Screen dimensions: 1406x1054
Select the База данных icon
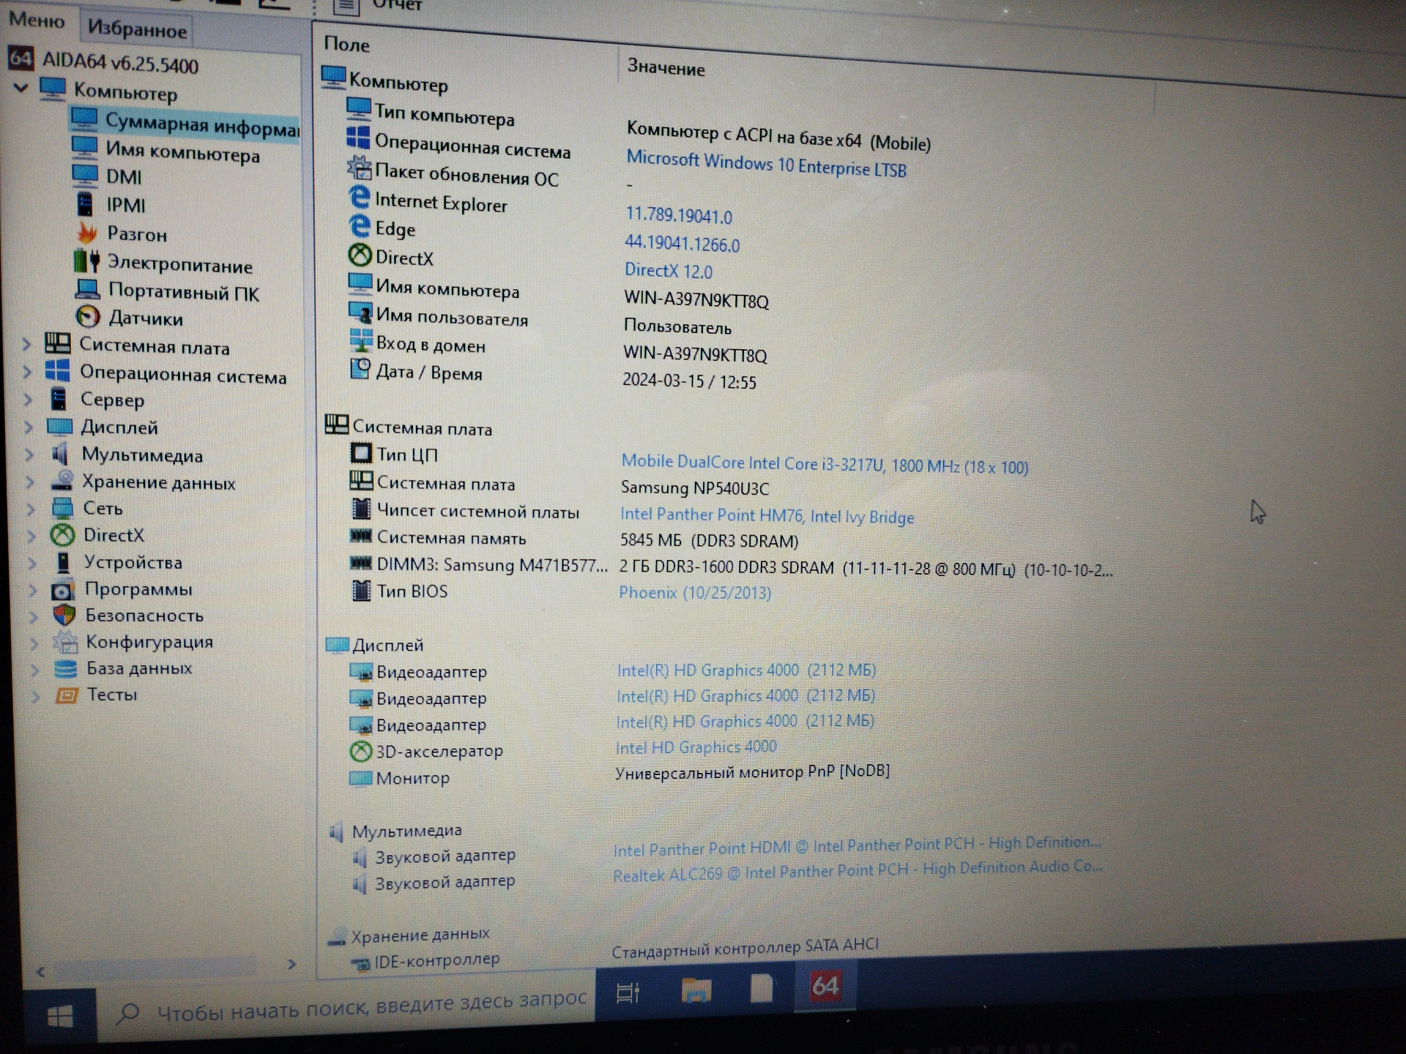pos(66,668)
